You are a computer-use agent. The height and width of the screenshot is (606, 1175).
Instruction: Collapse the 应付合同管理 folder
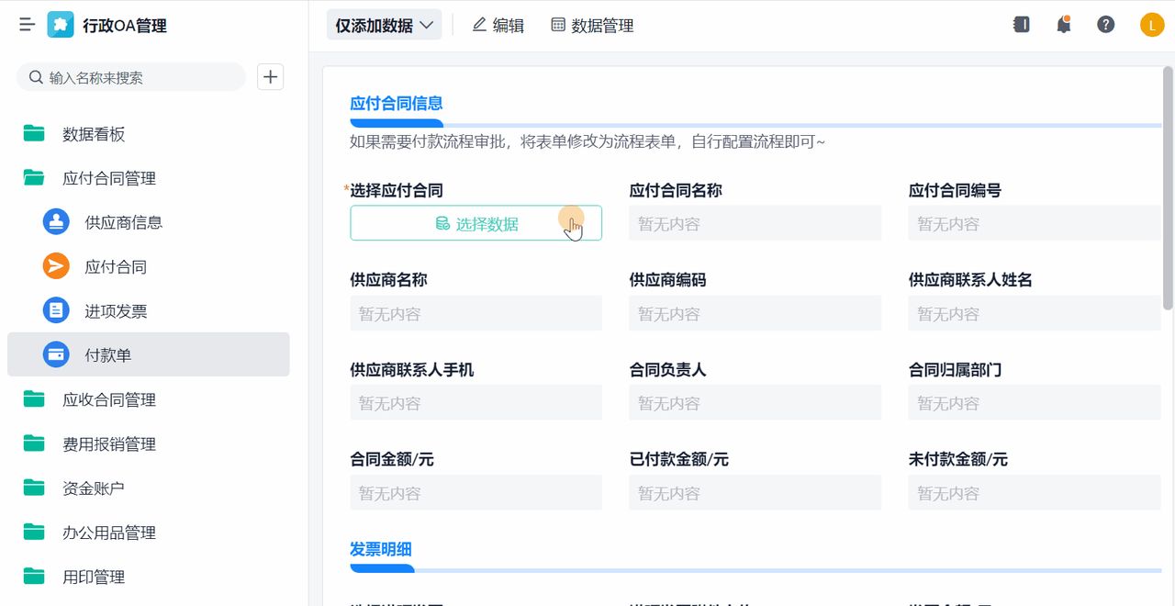(110, 177)
